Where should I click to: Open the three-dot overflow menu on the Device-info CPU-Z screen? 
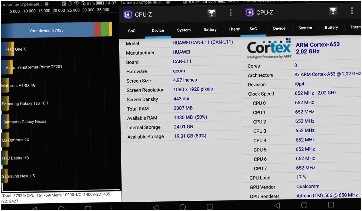(231, 13)
